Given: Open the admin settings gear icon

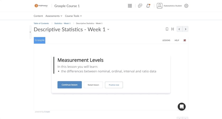Looking at the screenshot, I should [186, 6].
